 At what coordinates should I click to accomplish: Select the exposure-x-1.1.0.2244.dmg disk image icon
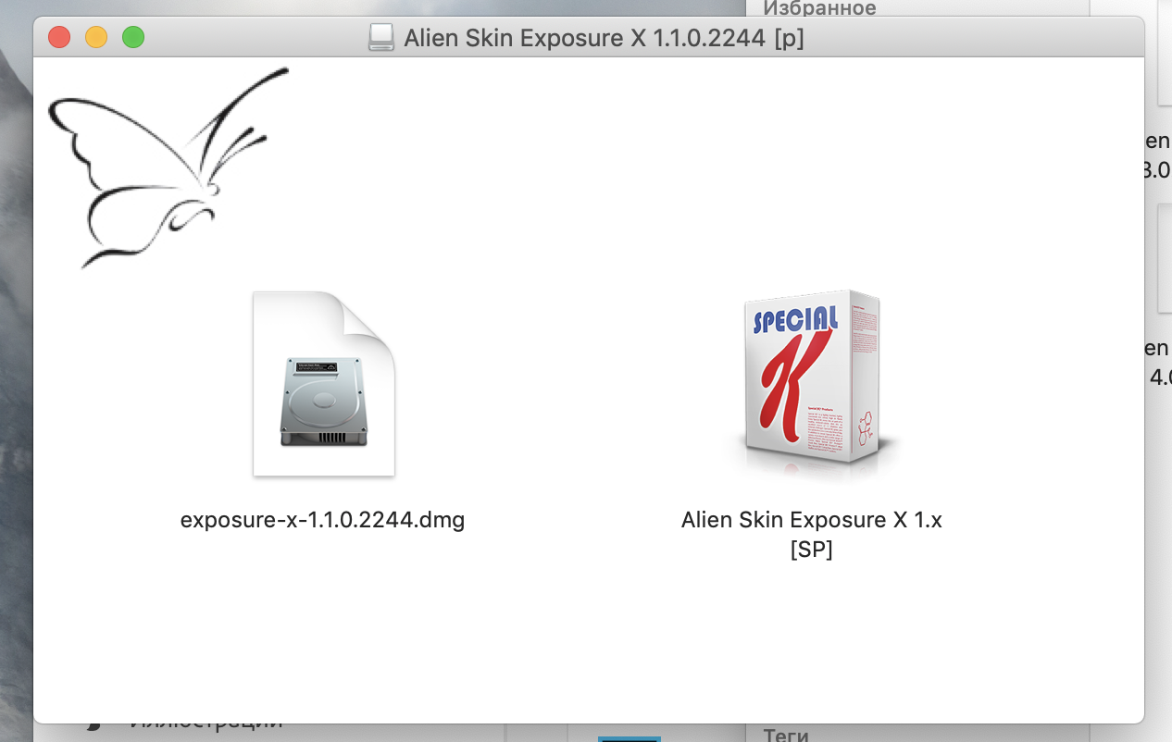coord(324,384)
